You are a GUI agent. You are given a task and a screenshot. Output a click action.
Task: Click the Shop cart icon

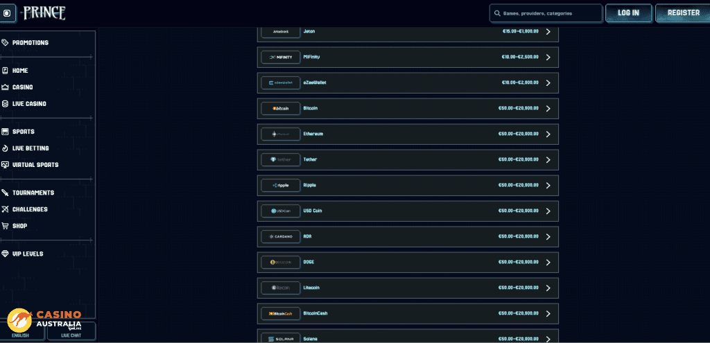(x=5, y=226)
